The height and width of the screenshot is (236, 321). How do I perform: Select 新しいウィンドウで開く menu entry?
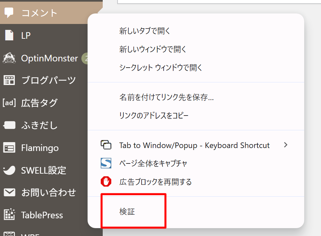(153, 50)
